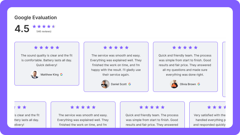Click the Matthew King reviewer name

click(x=49, y=74)
